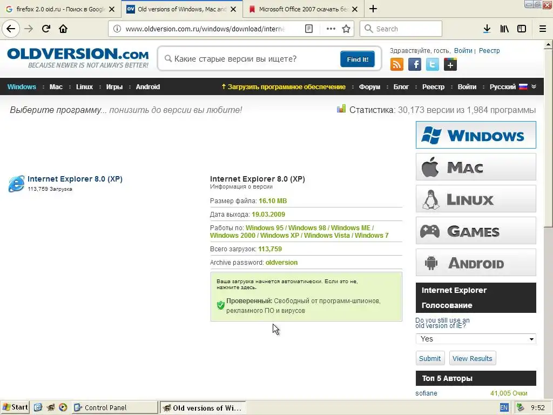Image resolution: width=553 pixels, height=415 pixels.
Task: Open the Блог menu item
Action: (x=401, y=87)
